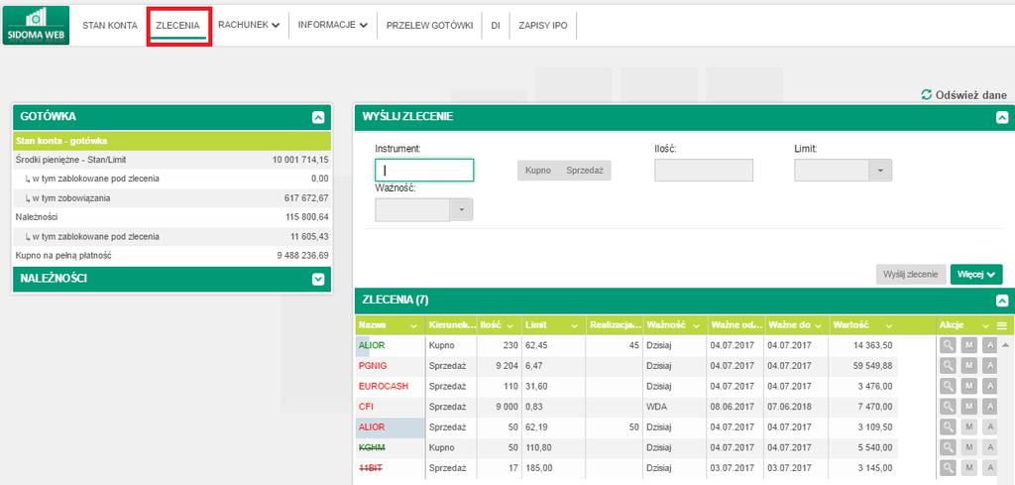Click the Odśwież dane link text

click(971, 95)
